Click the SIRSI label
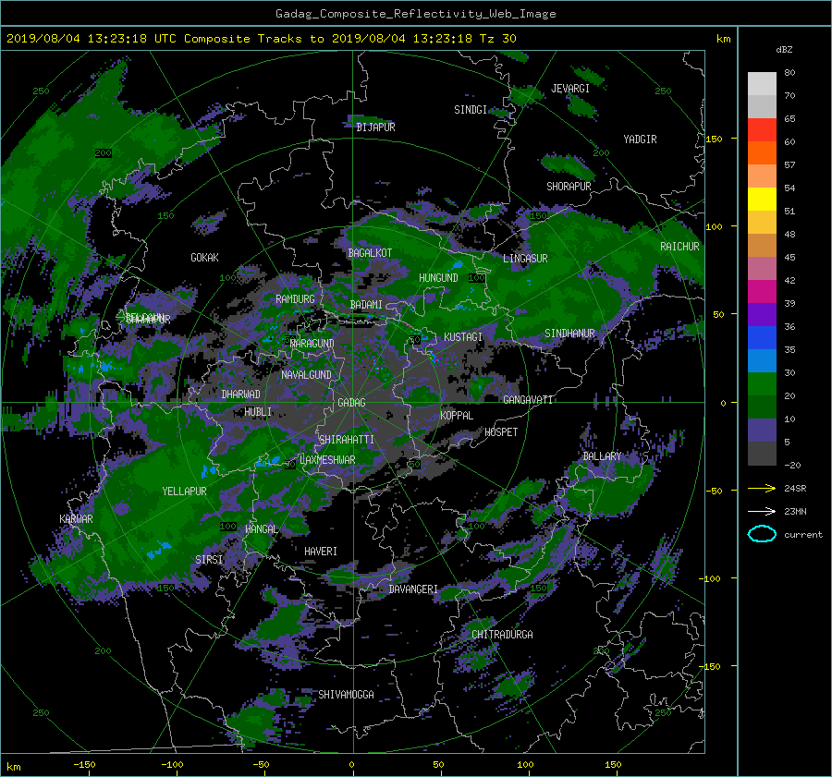The height and width of the screenshot is (777, 832). (x=209, y=560)
